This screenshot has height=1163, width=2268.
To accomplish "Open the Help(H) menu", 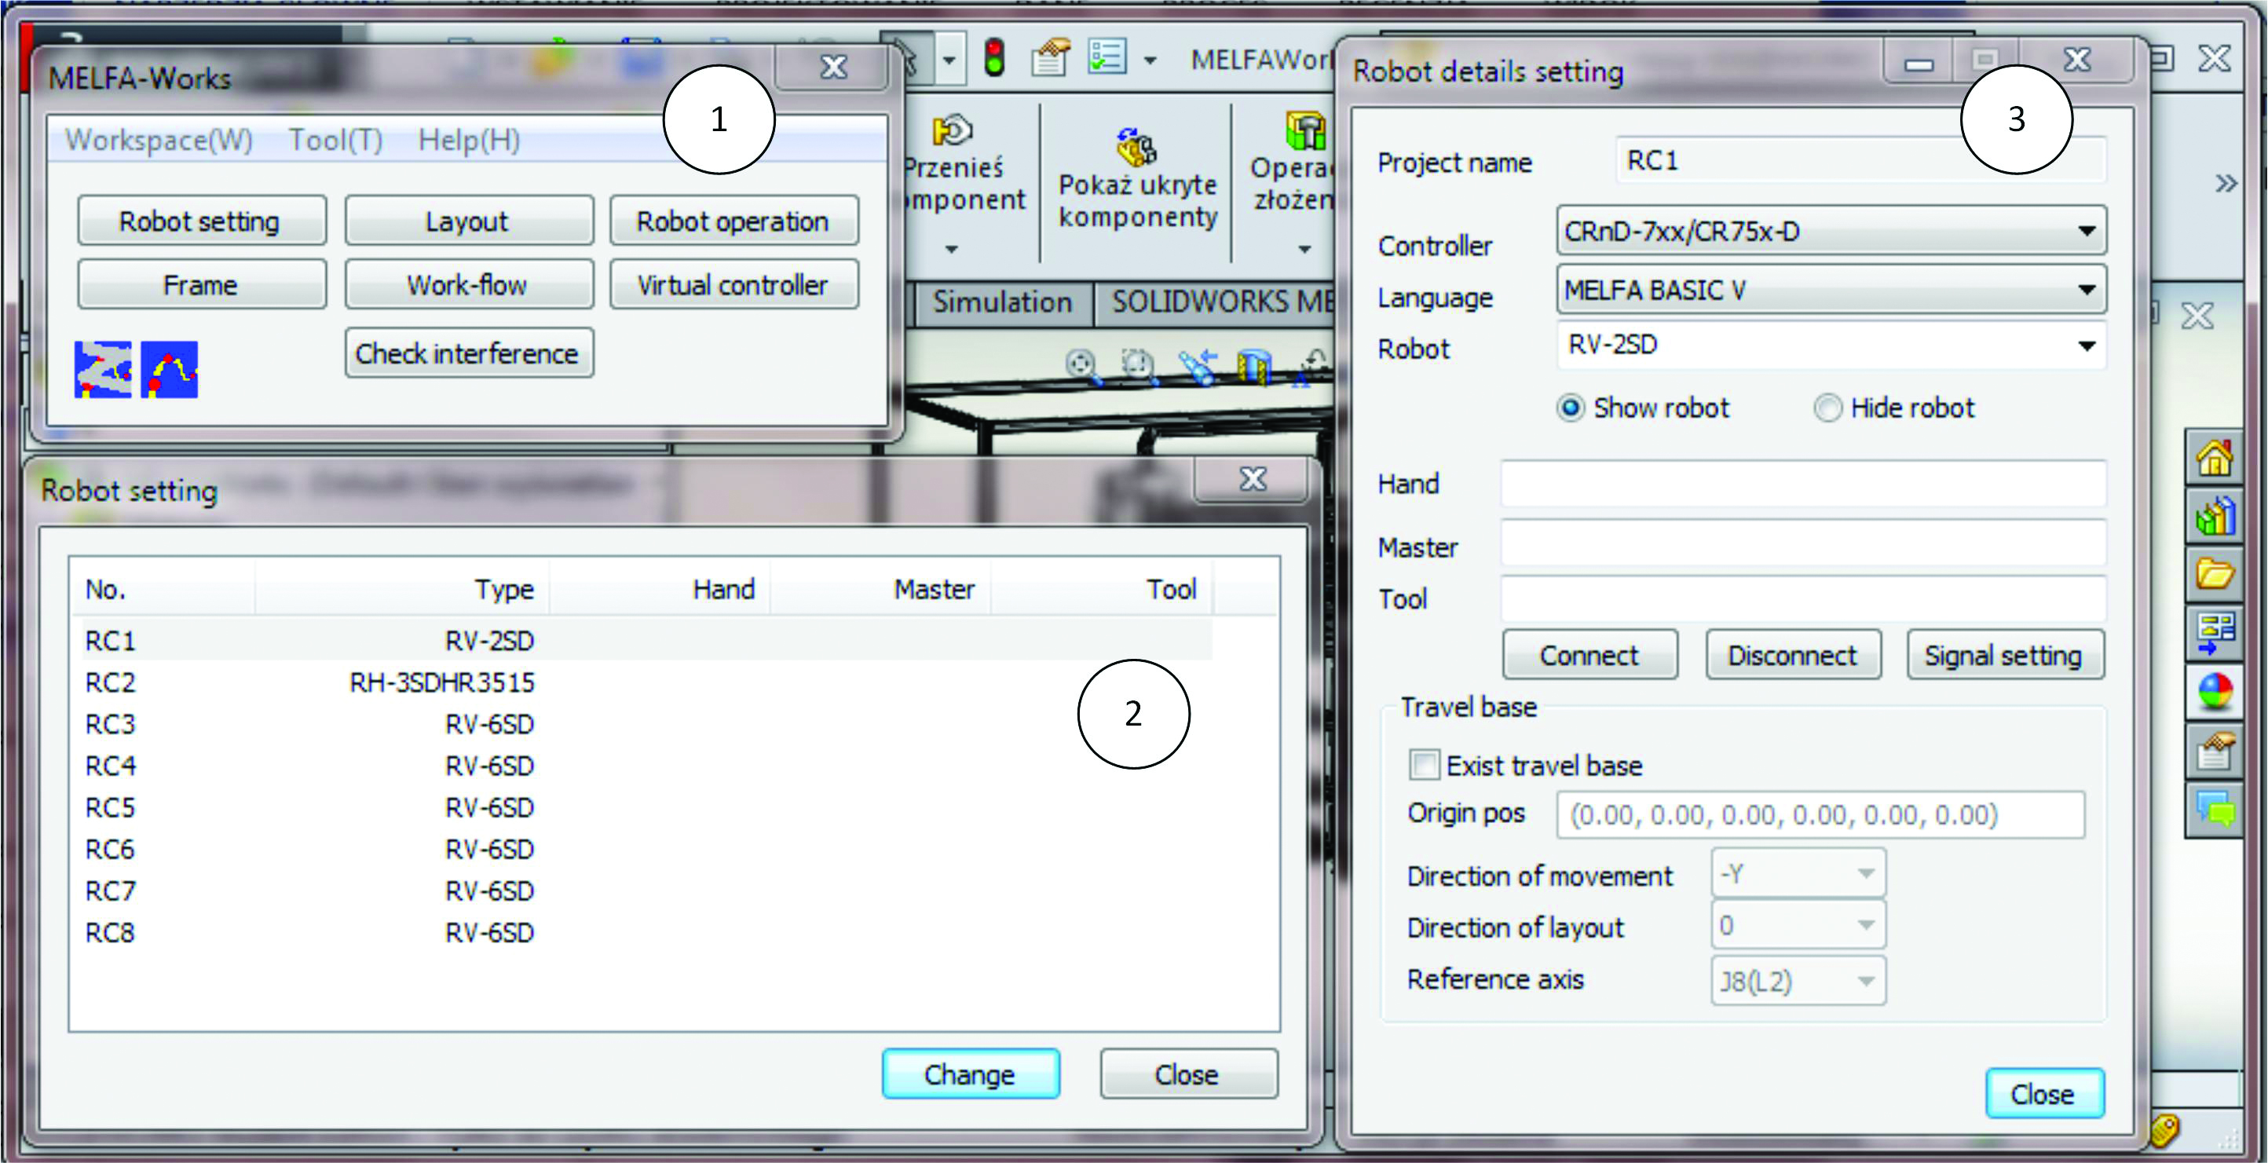I will 470,140.
